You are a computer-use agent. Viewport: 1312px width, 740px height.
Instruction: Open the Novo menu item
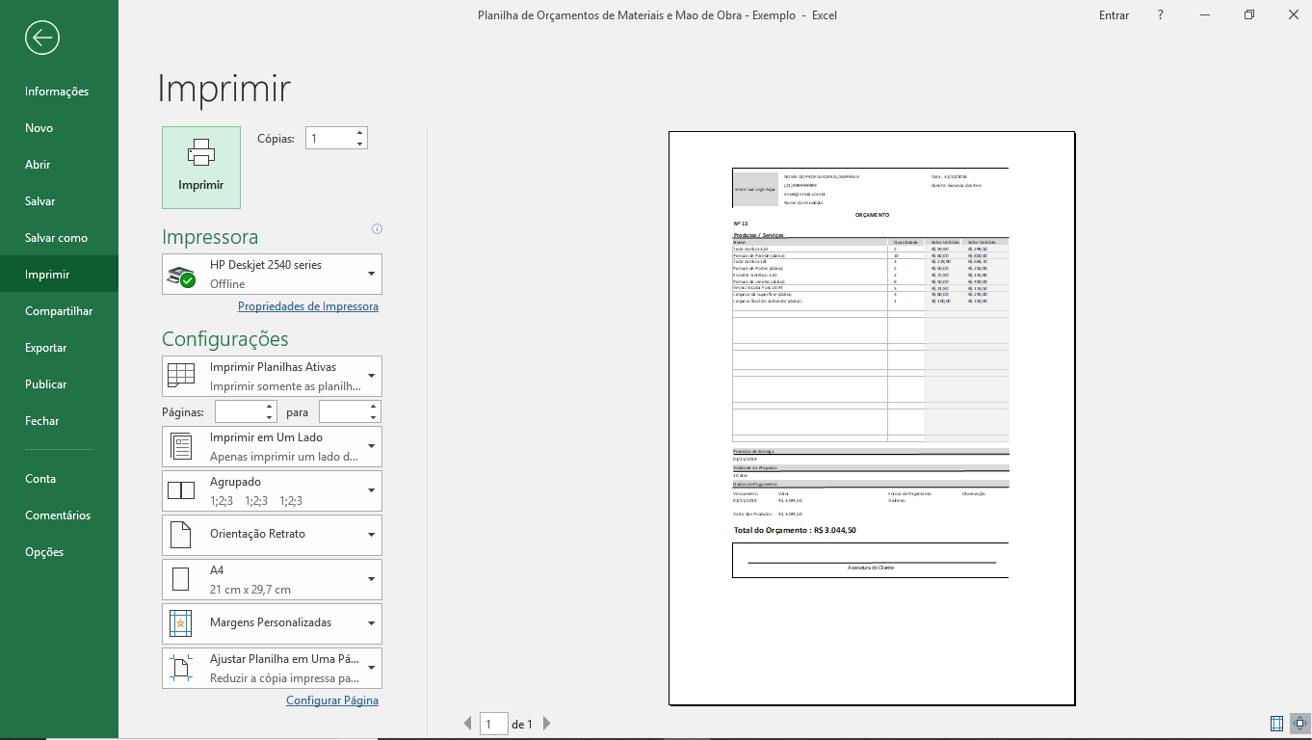coord(59,128)
